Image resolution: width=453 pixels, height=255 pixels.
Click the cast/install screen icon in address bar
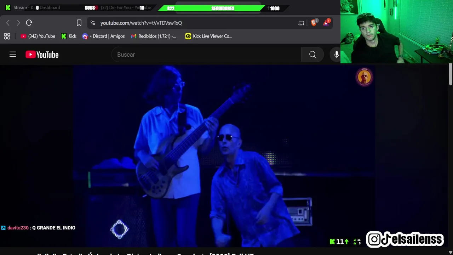pyautogui.click(x=301, y=23)
